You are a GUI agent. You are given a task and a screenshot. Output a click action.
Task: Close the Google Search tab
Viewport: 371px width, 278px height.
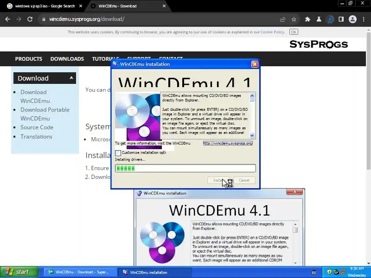coord(81,6)
